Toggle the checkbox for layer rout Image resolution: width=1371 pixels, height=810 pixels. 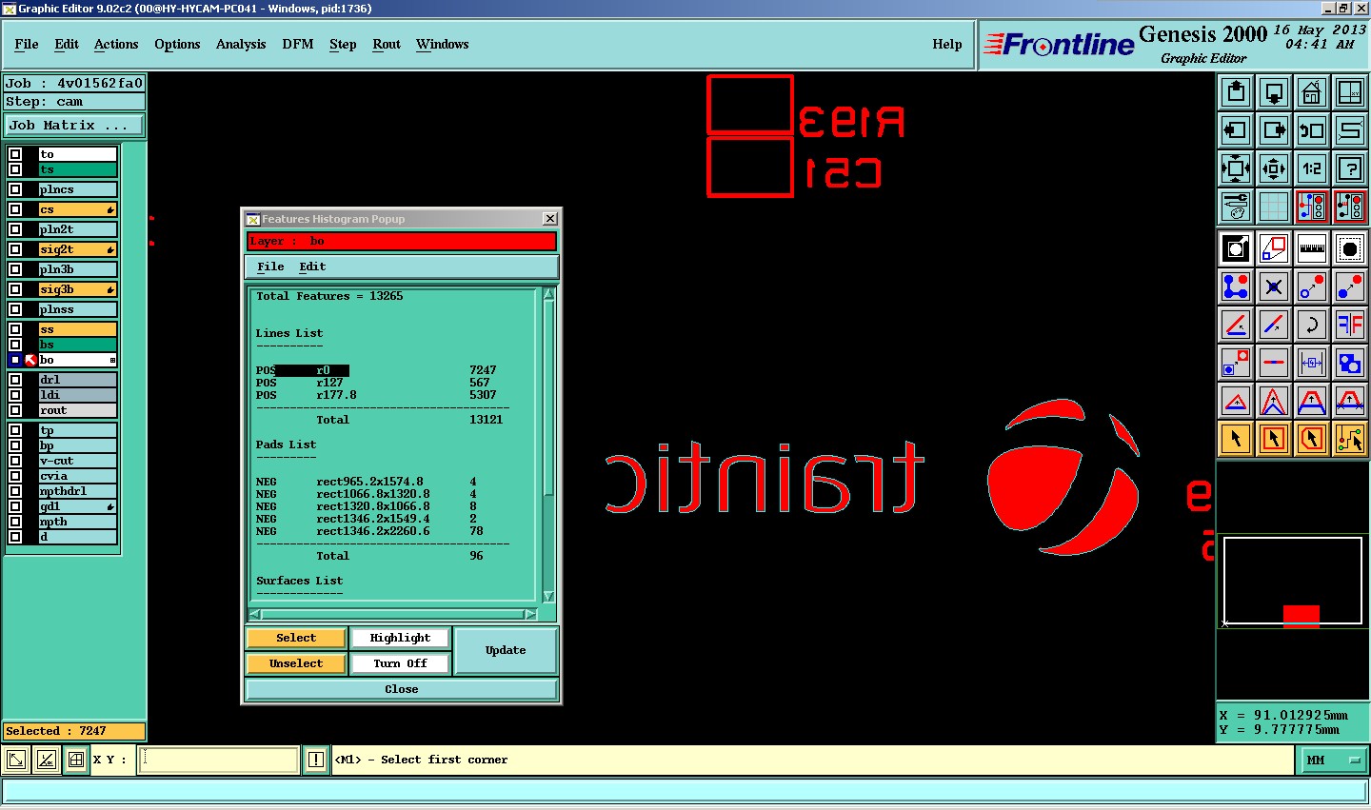pos(15,410)
